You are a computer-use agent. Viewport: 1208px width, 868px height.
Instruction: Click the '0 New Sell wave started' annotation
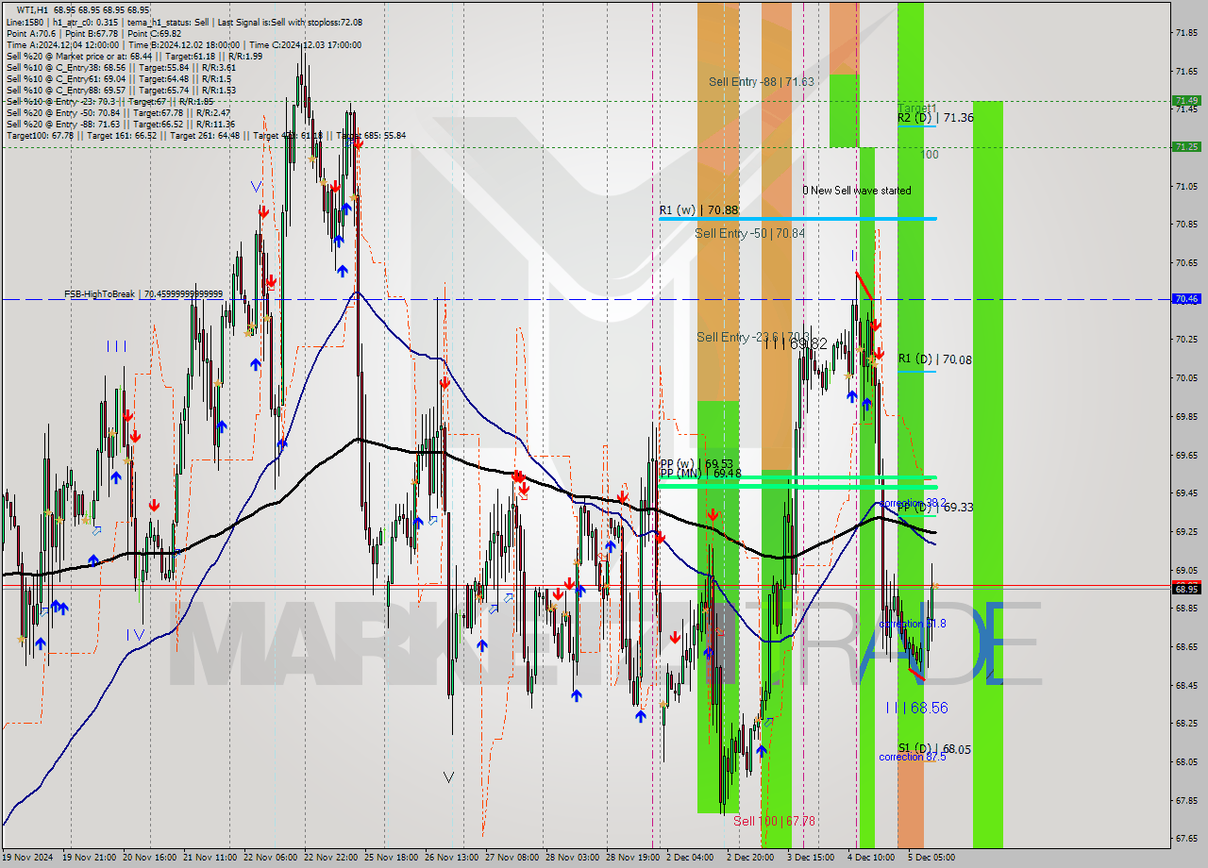(857, 191)
